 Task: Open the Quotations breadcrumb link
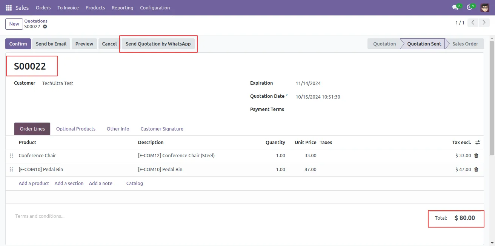coord(36,21)
